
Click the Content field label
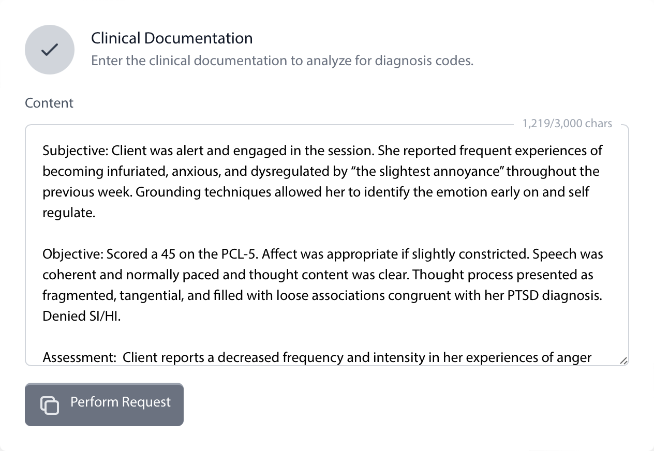(x=49, y=103)
